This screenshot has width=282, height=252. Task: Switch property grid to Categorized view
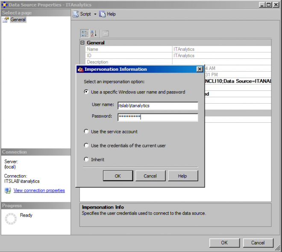pyautogui.click(x=85, y=33)
